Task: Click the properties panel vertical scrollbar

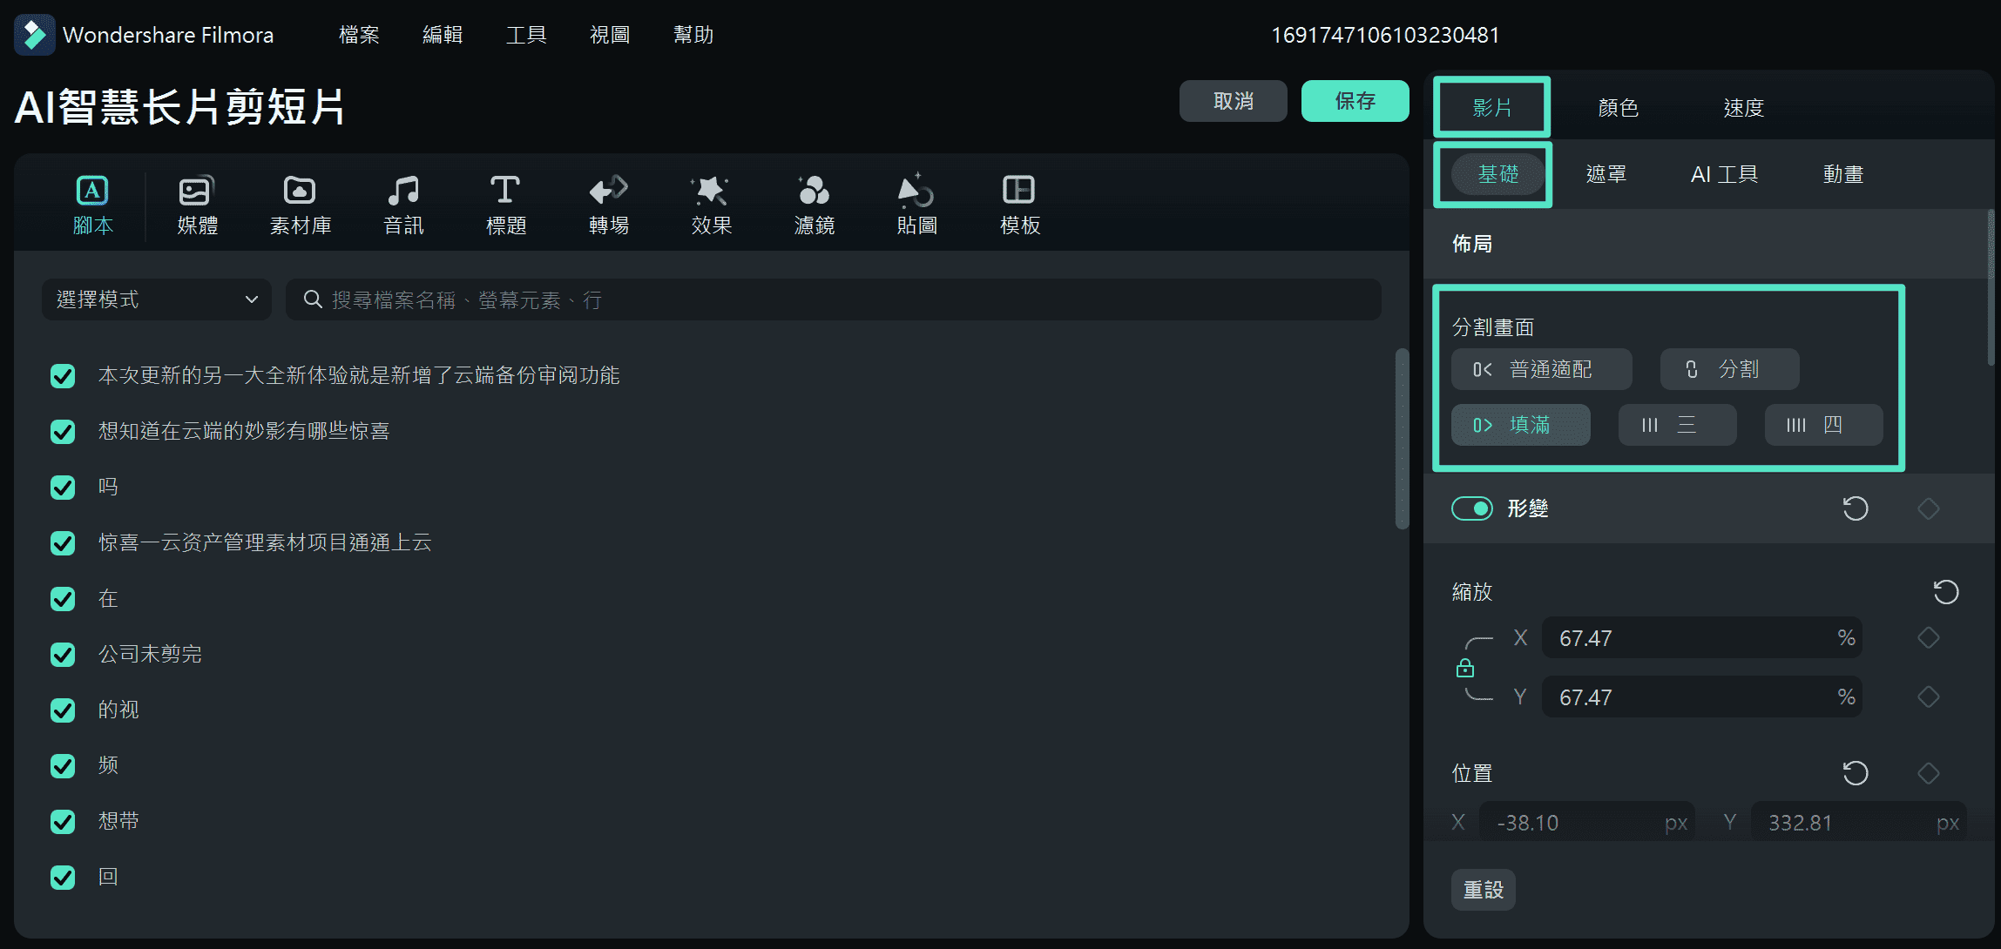Action: (1991, 287)
